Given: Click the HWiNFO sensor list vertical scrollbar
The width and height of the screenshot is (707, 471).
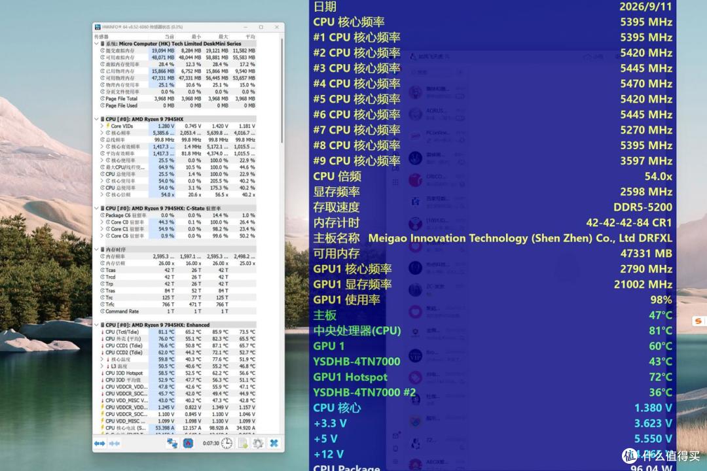Looking at the screenshot, I should (x=281, y=90).
